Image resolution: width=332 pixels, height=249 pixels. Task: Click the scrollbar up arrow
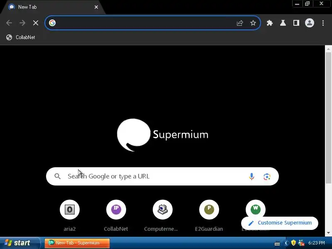pyautogui.click(x=328, y=49)
